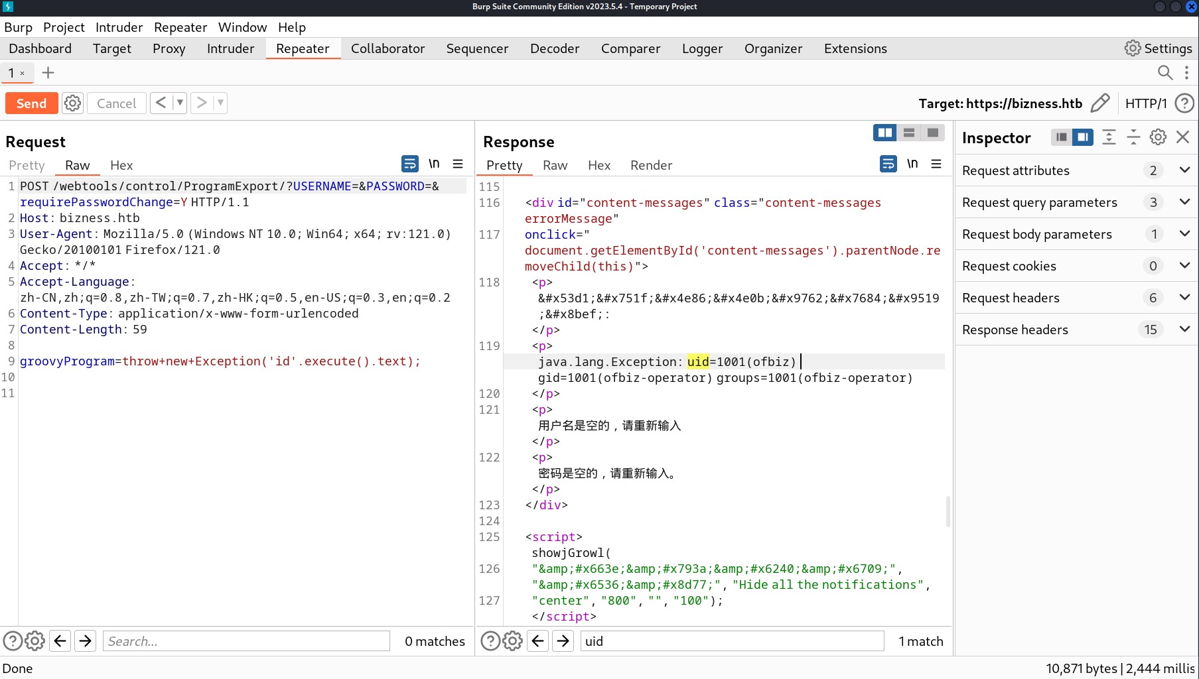Go to previous request search match
1199x679 pixels.
point(60,641)
